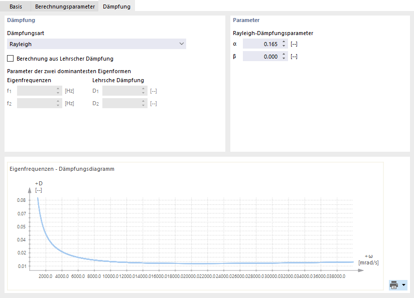Click the printer icon below the diagram
Screen dimensions: 414x298
[x=394, y=285]
